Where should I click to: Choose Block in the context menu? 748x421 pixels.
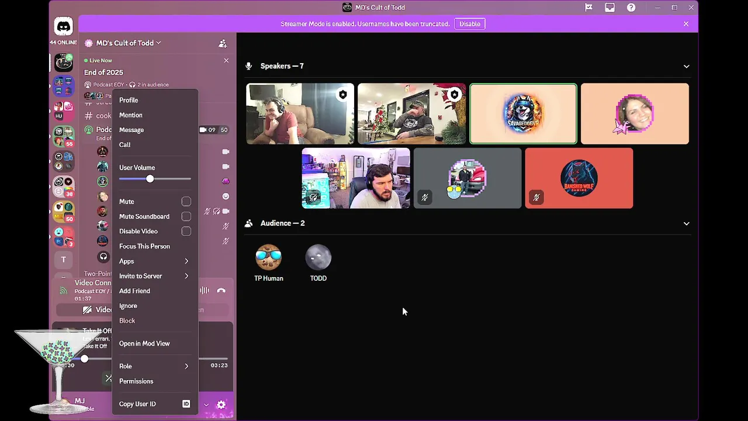155,320
